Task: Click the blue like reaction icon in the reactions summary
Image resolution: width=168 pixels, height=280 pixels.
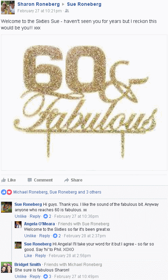Action: [4, 192]
